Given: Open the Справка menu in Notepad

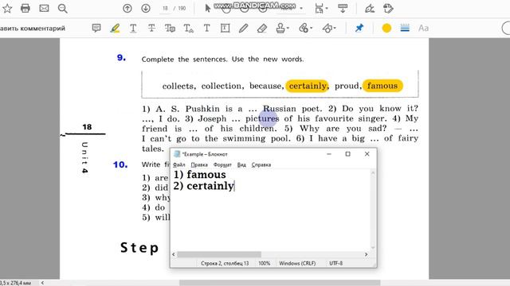Looking at the screenshot, I should click(x=261, y=164).
